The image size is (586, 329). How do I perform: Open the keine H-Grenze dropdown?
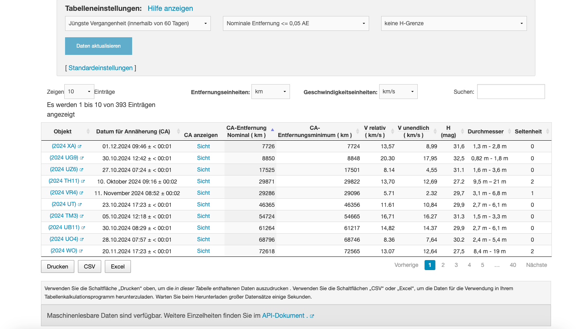click(454, 23)
